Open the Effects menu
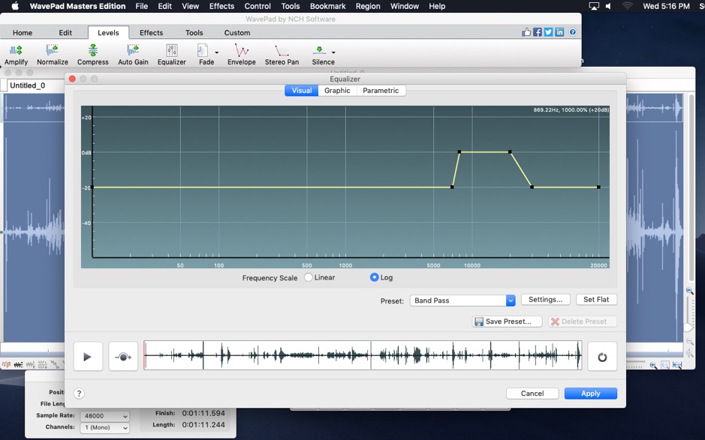Viewport: 705px width, 440px height. 221,6
